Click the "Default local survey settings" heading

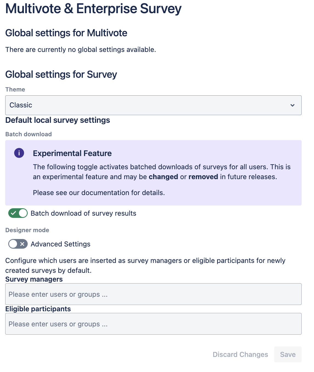pyautogui.click(x=58, y=120)
